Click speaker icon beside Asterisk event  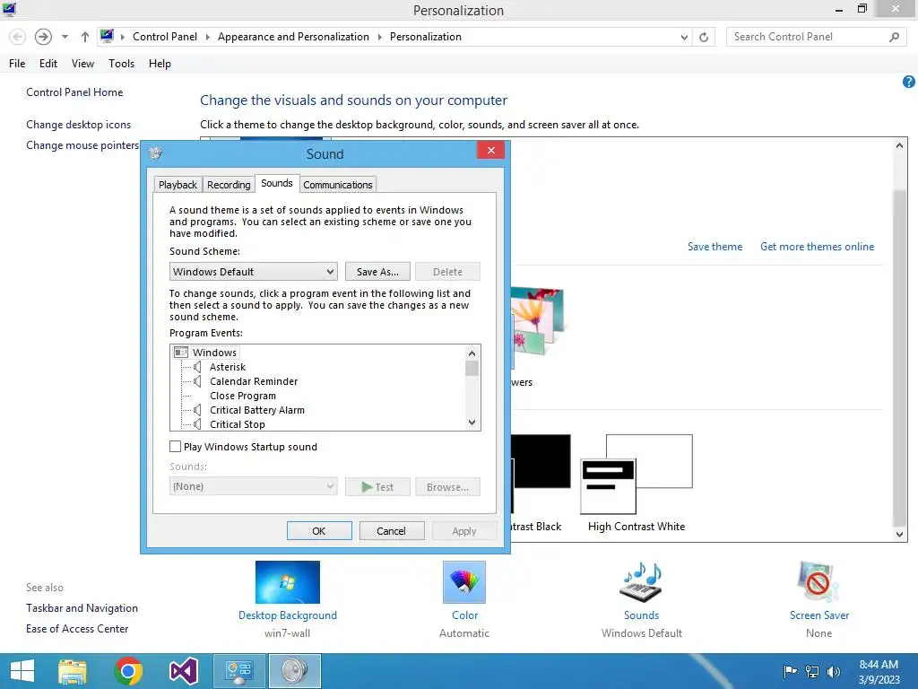pyautogui.click(x=198, y=367)
